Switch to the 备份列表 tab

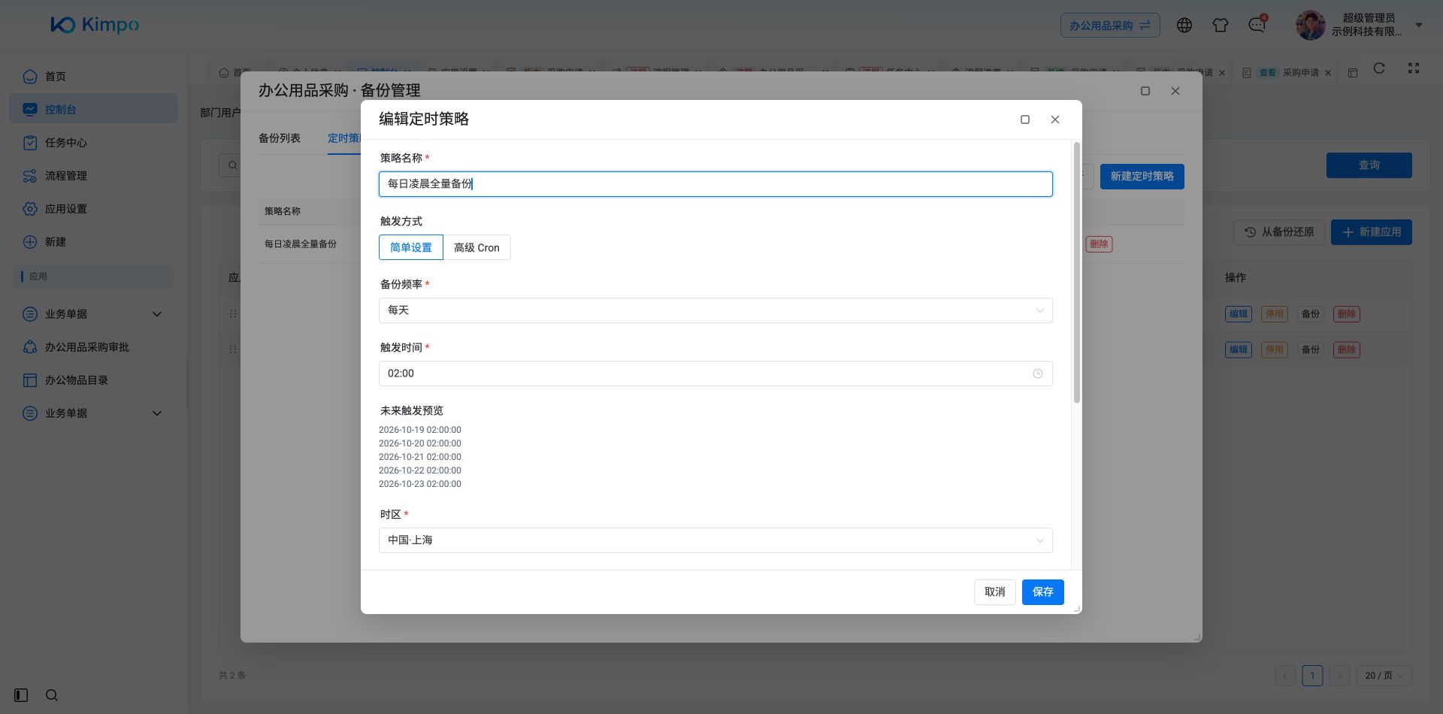(x=280, y=138)
